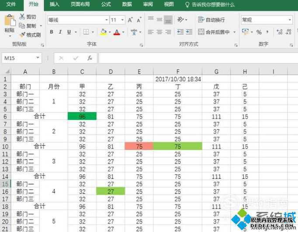Apply the accounting number format icon
This screenshot has height=232, width=298.
245,32
